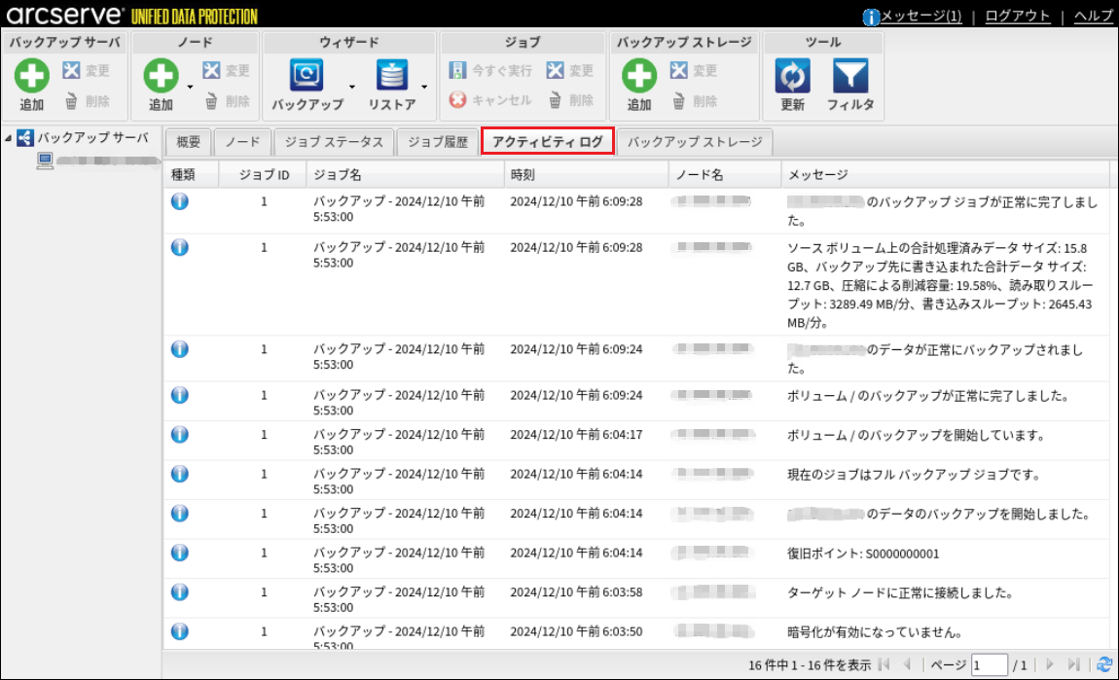Viewport: 1119px width, 680px height.
Task: Open the 概要 tab
Action: click(x=188, y=142)
